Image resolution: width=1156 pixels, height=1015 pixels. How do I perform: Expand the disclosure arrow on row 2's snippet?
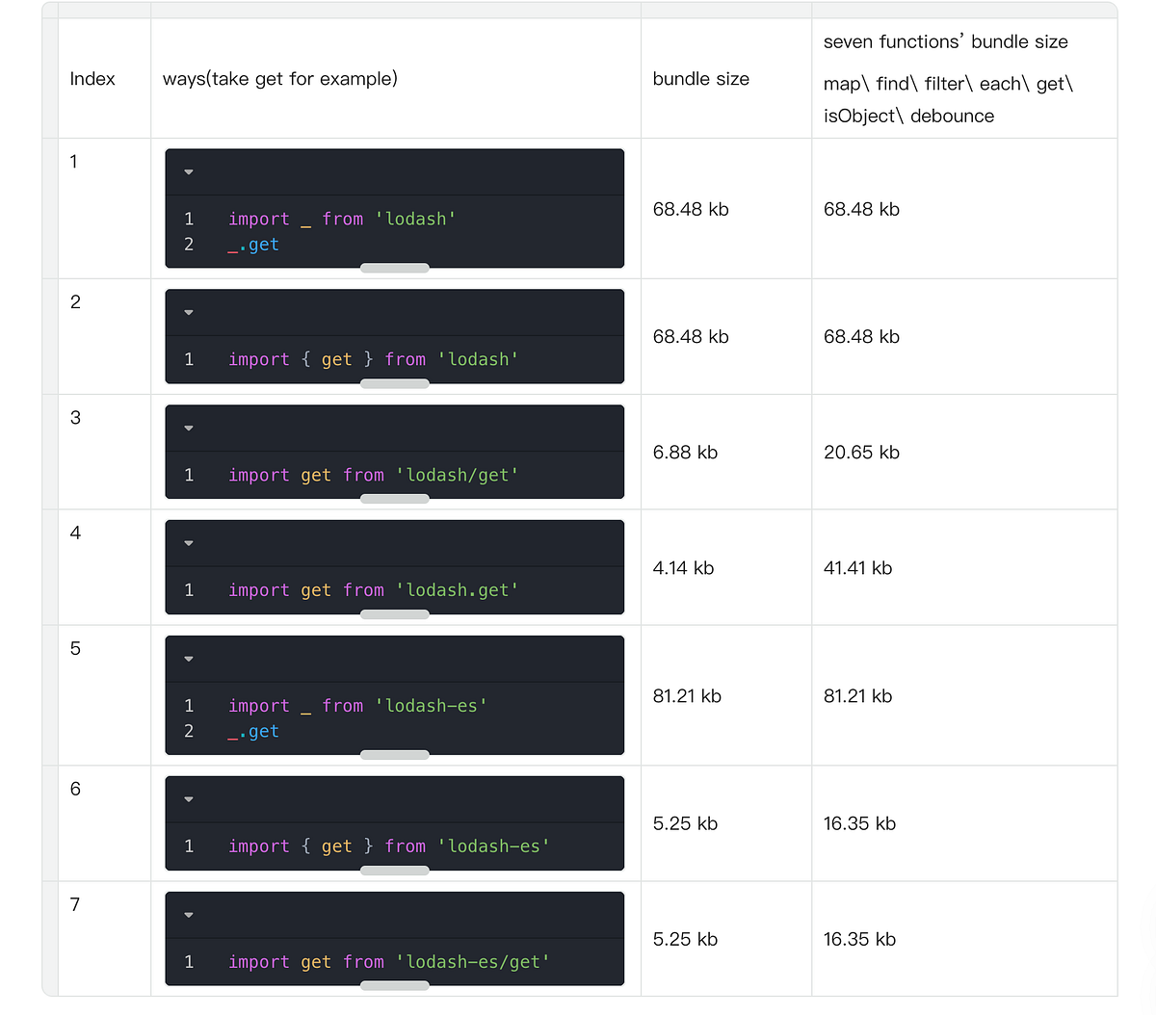click(x=189, y=311)
